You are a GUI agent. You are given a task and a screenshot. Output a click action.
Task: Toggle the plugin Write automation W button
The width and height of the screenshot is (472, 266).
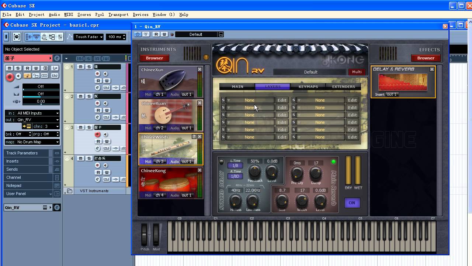click(164, 34)
